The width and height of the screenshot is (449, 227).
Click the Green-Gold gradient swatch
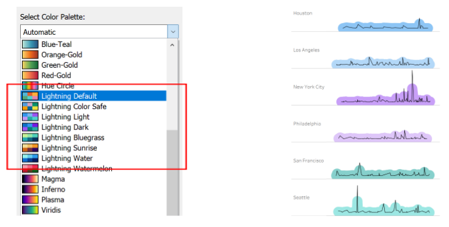click(x=30, y=65)
